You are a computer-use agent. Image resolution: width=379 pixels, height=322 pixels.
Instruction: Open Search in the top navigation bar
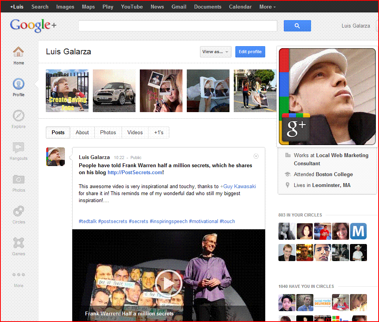(x=40, y=7)
